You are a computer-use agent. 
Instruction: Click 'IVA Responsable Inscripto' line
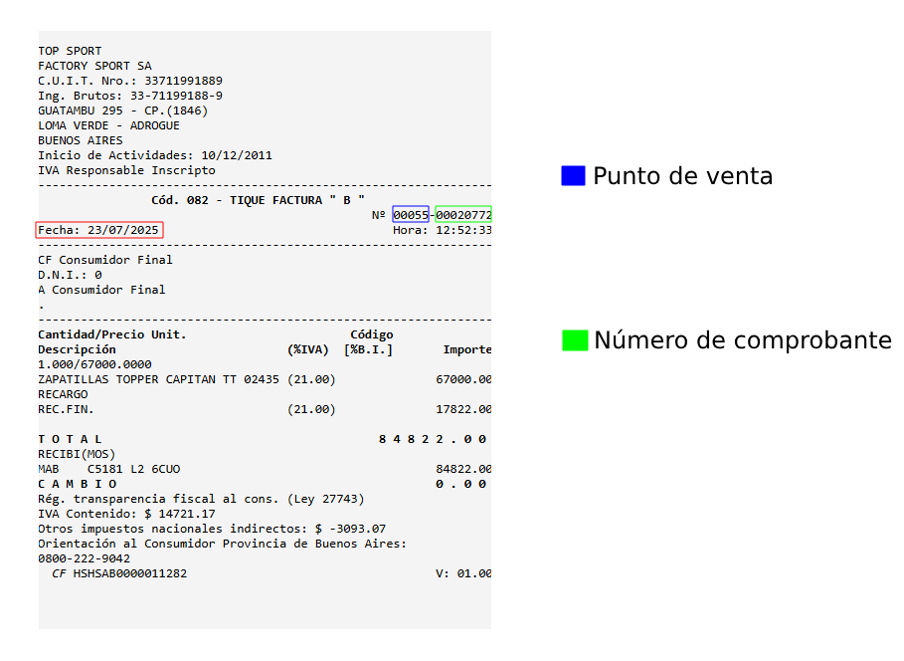127,170
